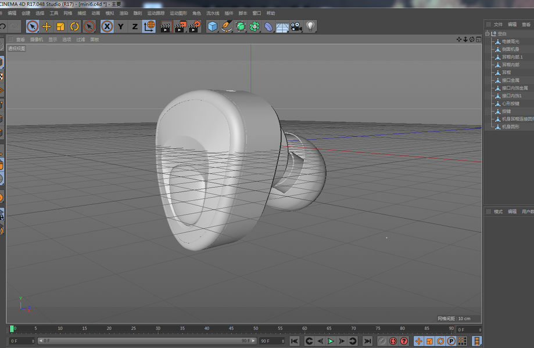Image resolution: width=534 pixels, height=348 pixels.
Task: Open the attribute manager 模式 menu
Action: 498,211
